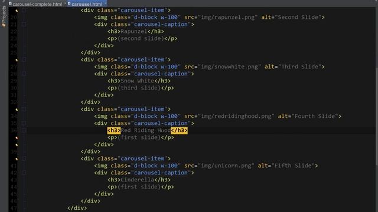Viewport: 378px width, 212px height.
Task: Click line number 32 in the gutter
Action: [x=14, y=102]
